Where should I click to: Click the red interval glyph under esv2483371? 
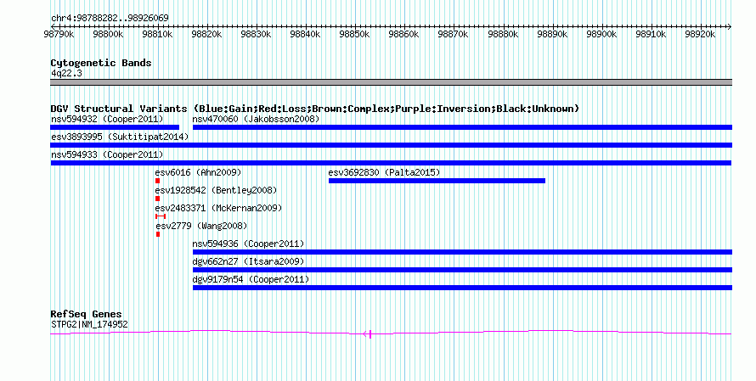pos(161,216)
